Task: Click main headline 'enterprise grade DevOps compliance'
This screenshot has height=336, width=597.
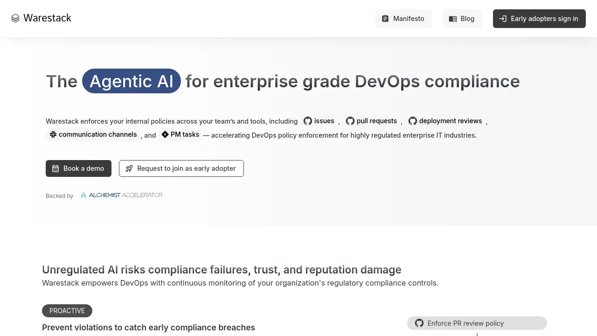Action: [x=367, y=81]
